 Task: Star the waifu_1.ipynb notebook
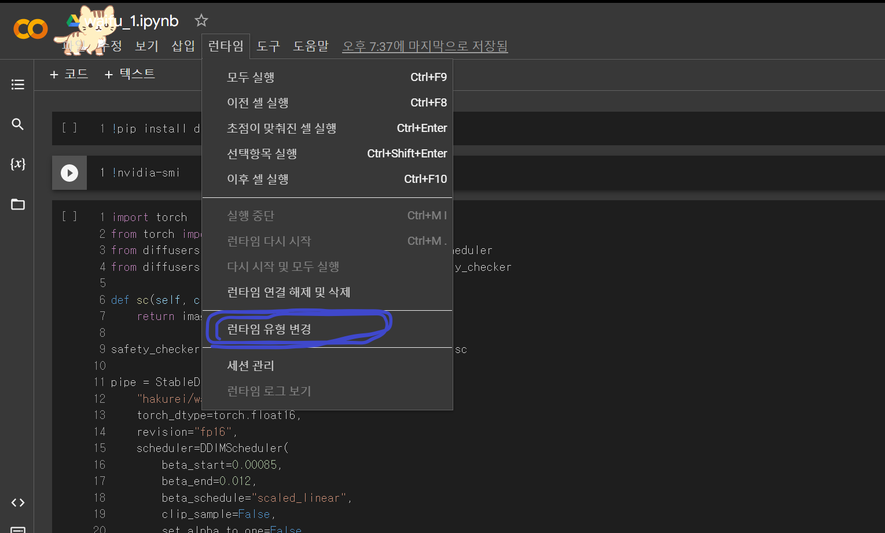coord(201,21)
